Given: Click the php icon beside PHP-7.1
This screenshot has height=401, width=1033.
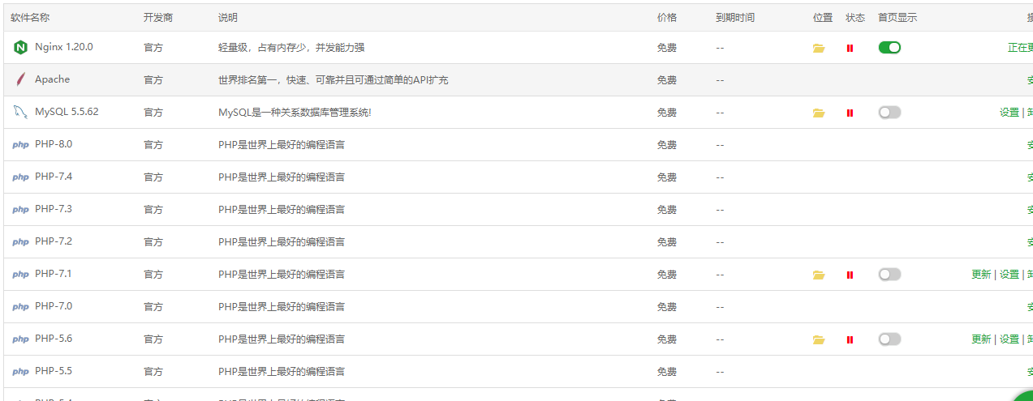Looking at the screenshot, I should tap(20, 275).
